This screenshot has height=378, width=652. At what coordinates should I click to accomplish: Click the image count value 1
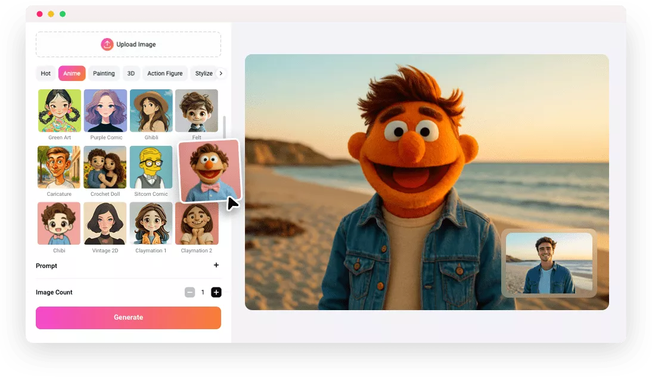coord(203,292)
